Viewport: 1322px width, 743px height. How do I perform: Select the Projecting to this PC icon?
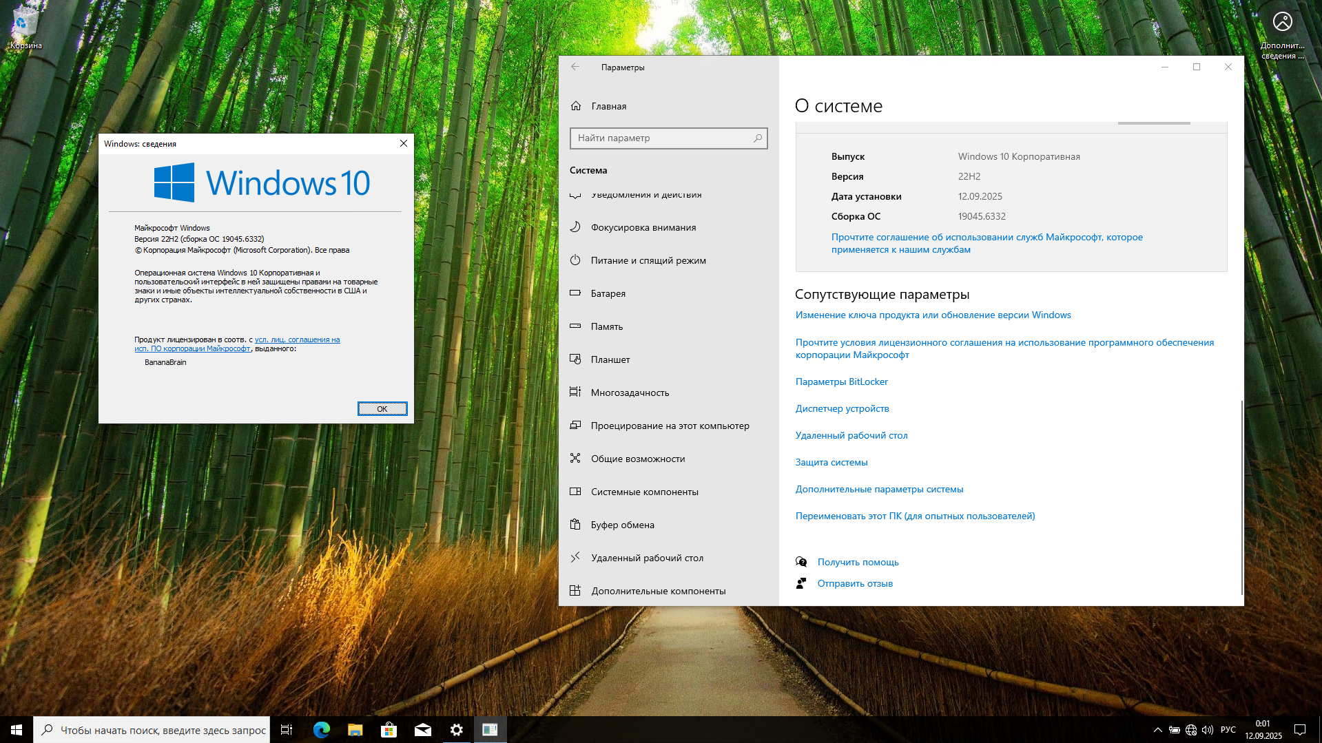click(x=575, y=426)
